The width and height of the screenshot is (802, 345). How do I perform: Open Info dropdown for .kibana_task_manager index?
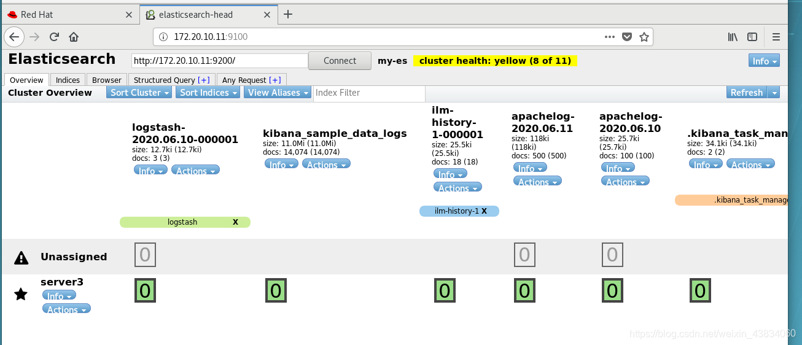[x=706, y=164]
